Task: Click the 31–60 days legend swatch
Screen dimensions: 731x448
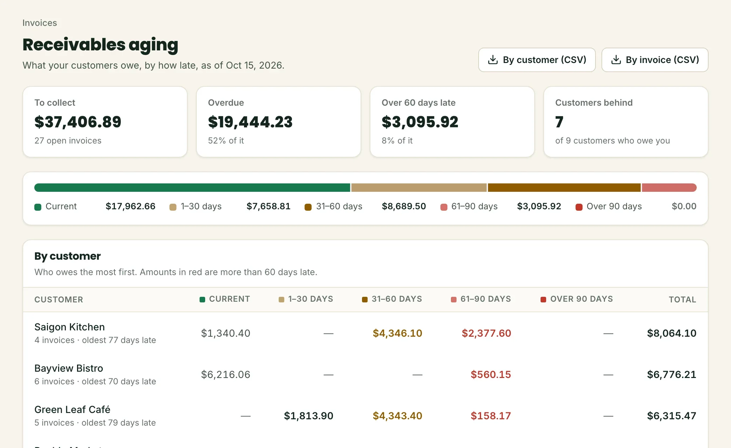Action: pyautogui.click(x=308, y=207)
